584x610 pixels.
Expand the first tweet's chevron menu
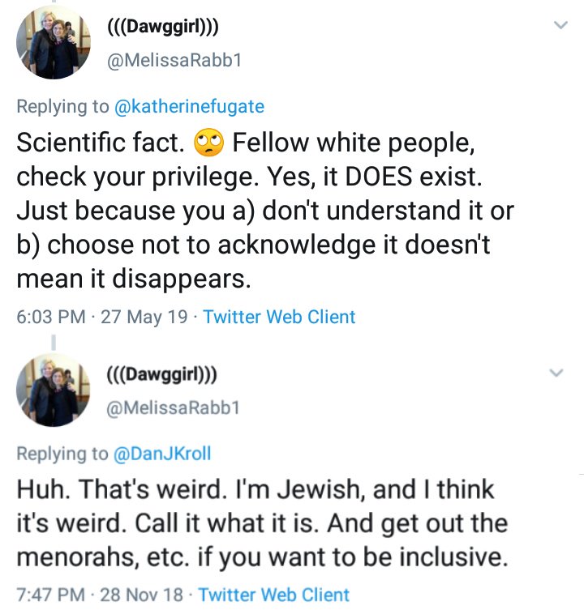[x=559, y=27]
